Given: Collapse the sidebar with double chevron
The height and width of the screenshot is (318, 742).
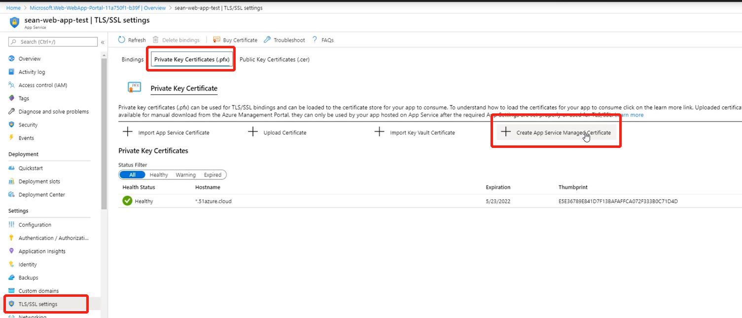Looking at the screenshot, I should pyautogui.click(x=103, y=42).
